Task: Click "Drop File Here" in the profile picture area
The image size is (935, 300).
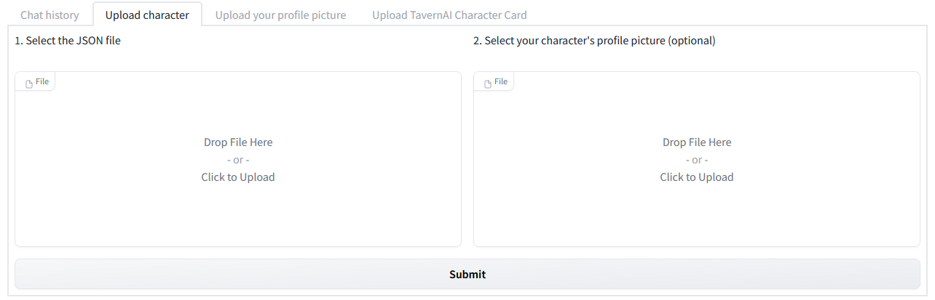Action: tap(697, 142)
